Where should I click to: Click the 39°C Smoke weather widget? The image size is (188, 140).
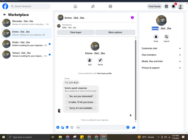pos(146,137)
